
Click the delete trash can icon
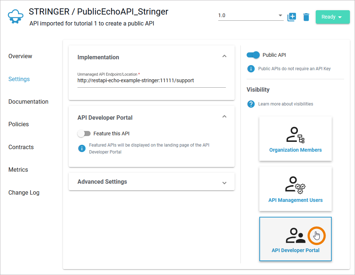(x=306, y=17)
